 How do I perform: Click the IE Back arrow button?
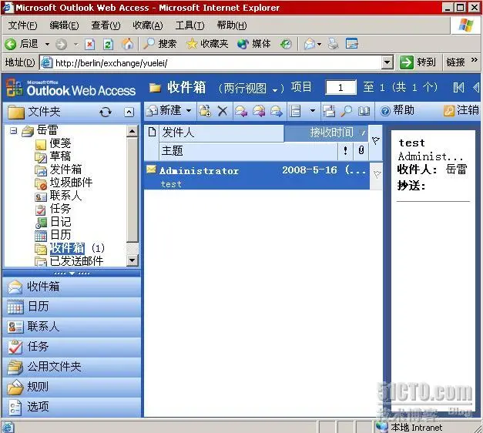[x=11, y=45]
